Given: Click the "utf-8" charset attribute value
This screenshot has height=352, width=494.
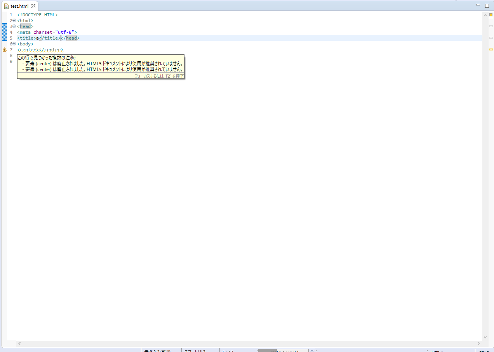Looking at the screenshot, I should [65, 32].
